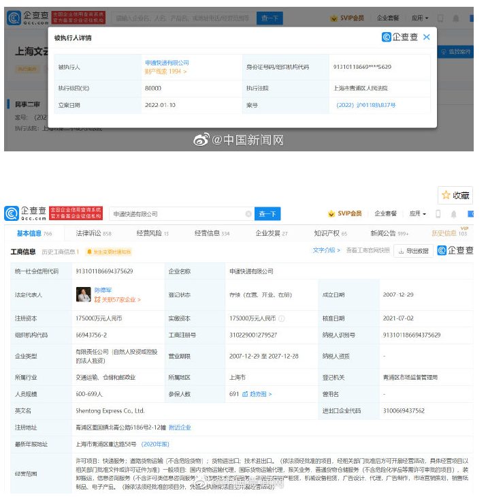This screenshot has width=488, height=497.
Task: Clear the lower search box text
Action: pos(248,214)
